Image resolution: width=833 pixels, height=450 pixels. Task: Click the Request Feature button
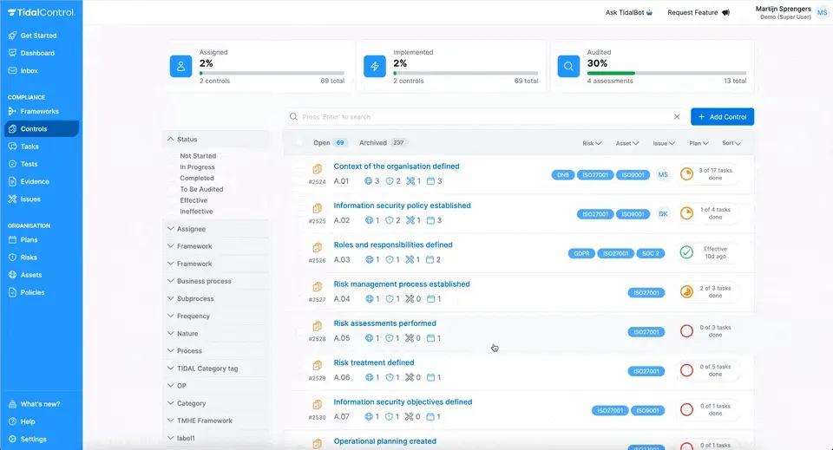click(x=699, y=12)
